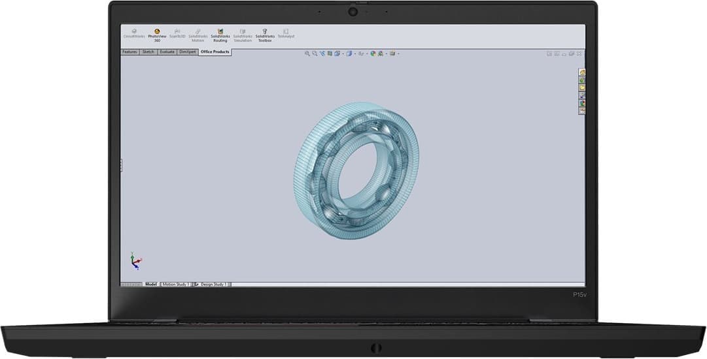Open SolidWorks Resources house icon in task pane
Image resolution: width=707 pixels, height=359 pixels.
582,72
